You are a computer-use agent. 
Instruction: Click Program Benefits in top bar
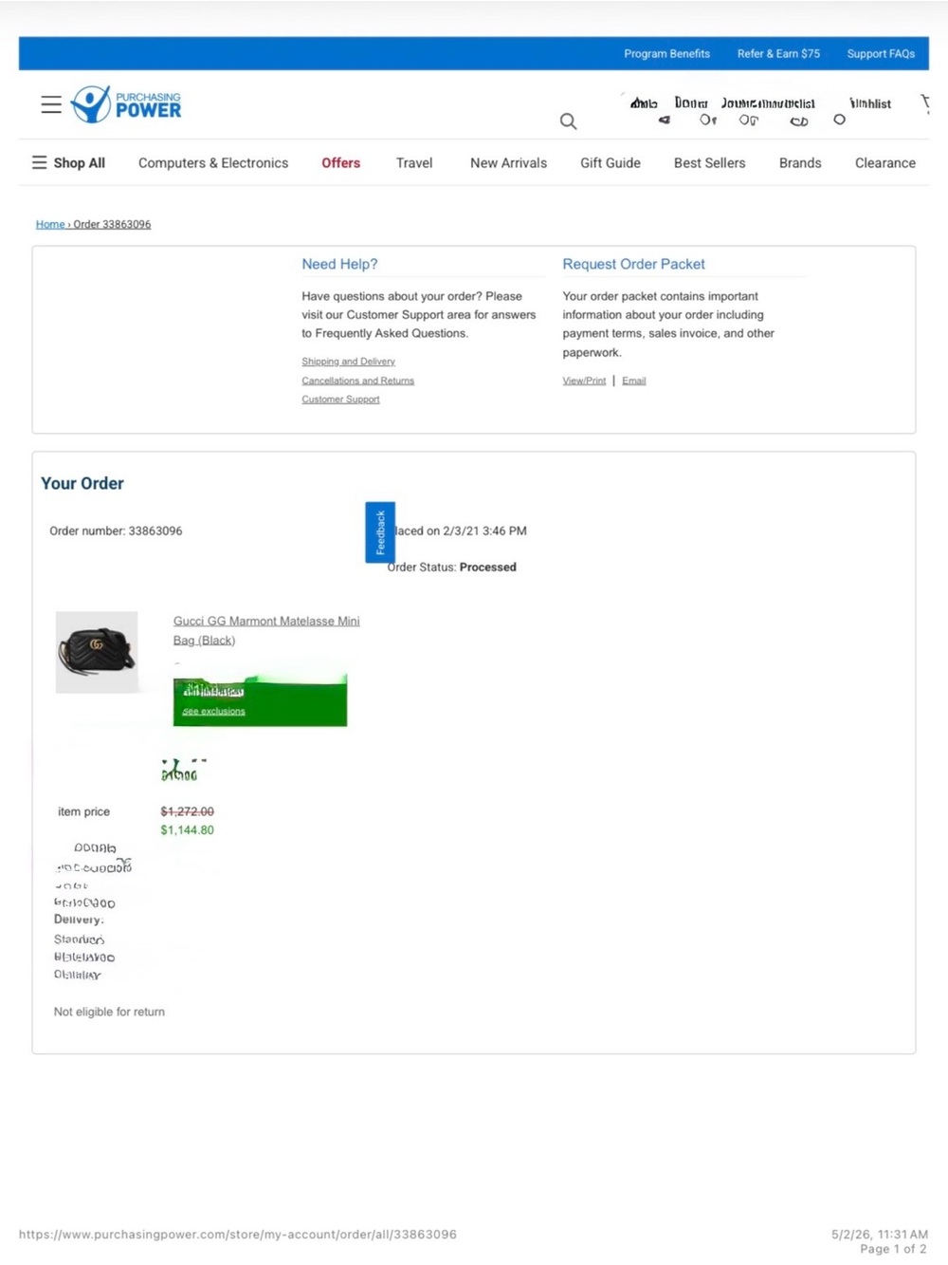pos(666,53)
